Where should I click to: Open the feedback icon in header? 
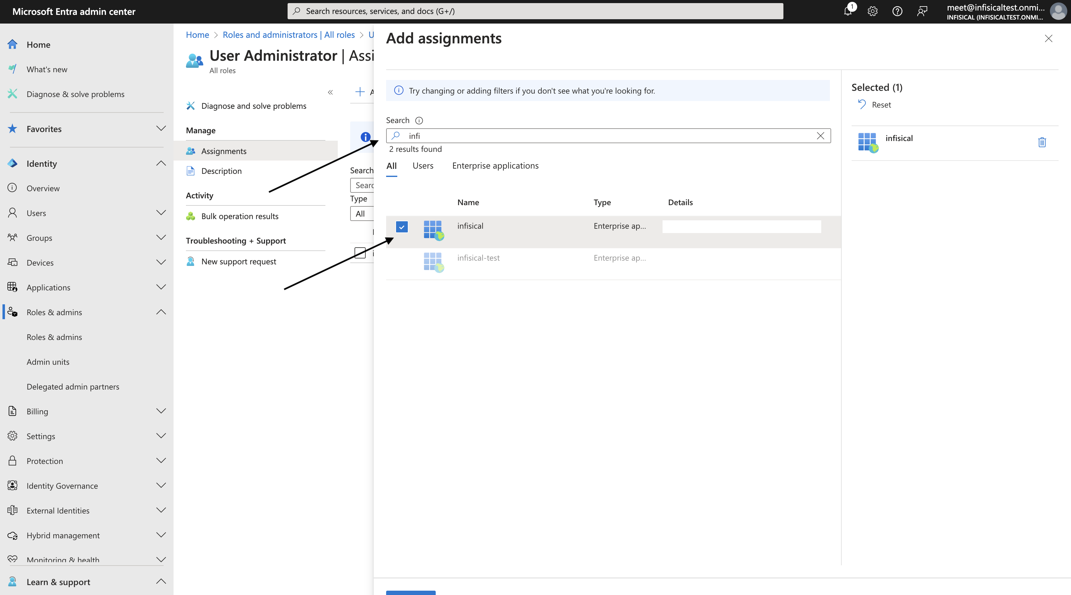click(x=922, y=11)
